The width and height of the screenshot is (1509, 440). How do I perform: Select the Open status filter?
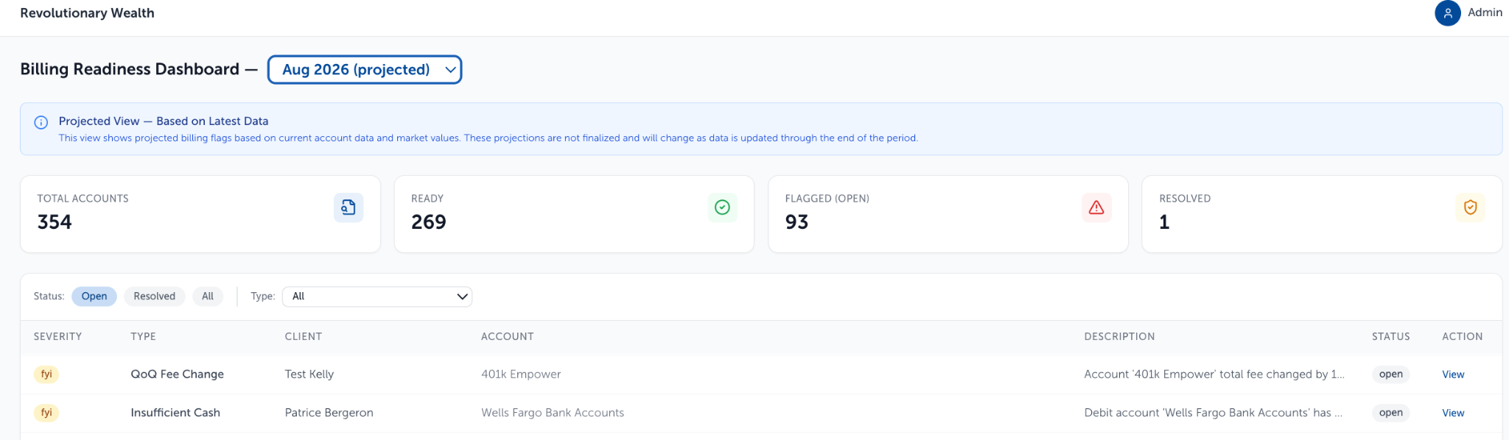click(94, 296)
